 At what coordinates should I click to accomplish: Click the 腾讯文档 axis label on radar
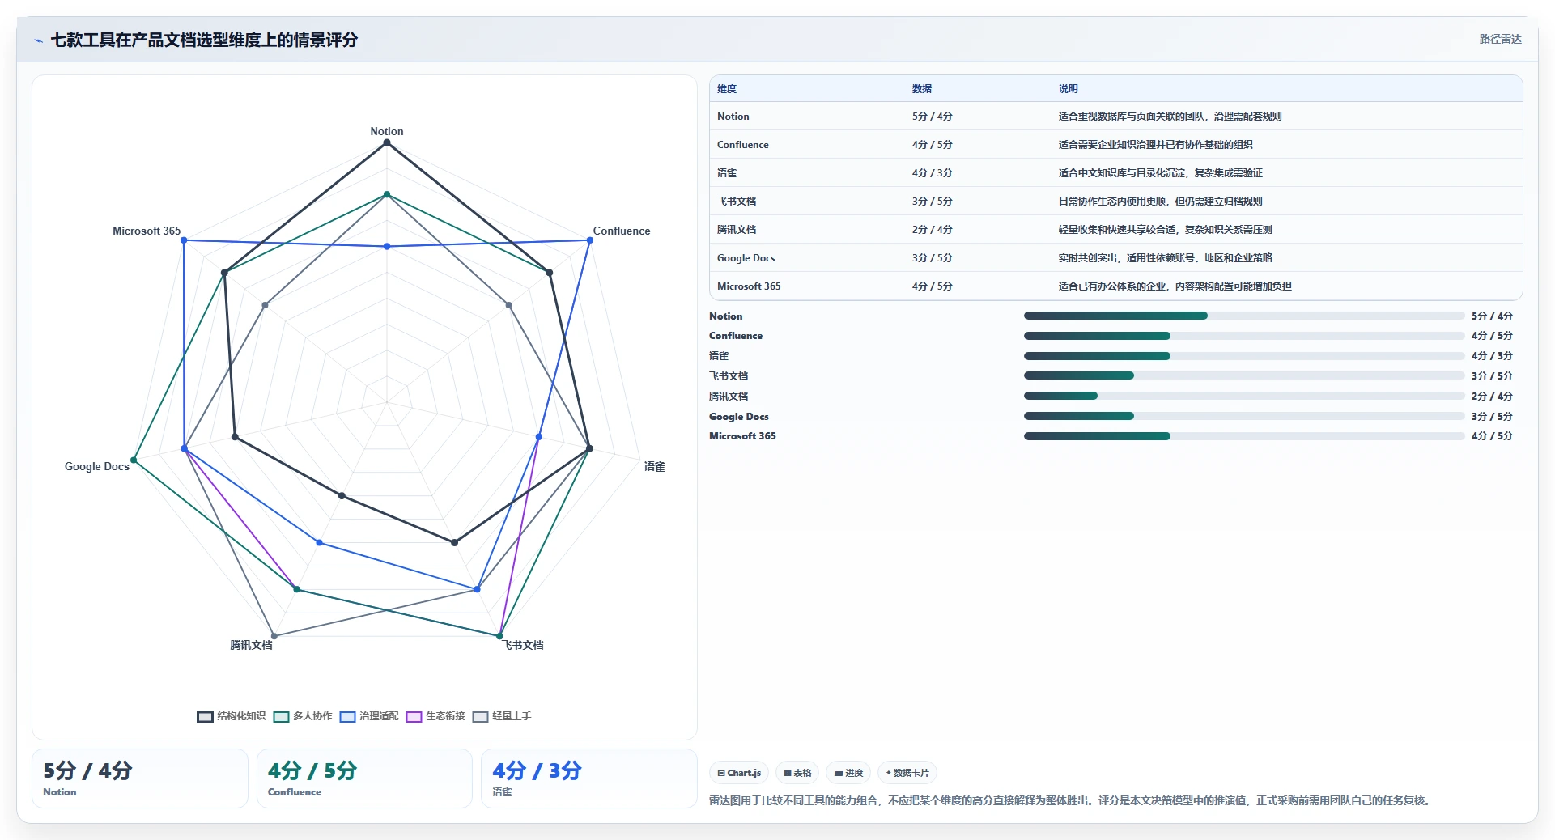[251, 645]
